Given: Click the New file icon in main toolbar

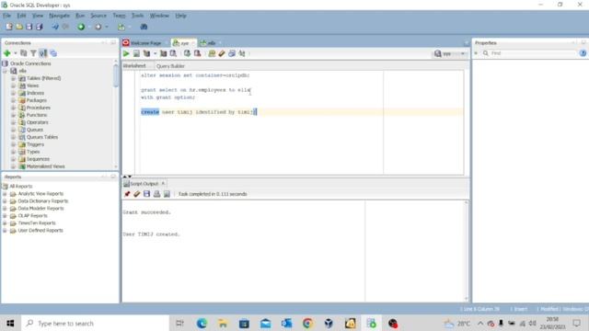Looking at the screenshot, I should click(8, 27).
